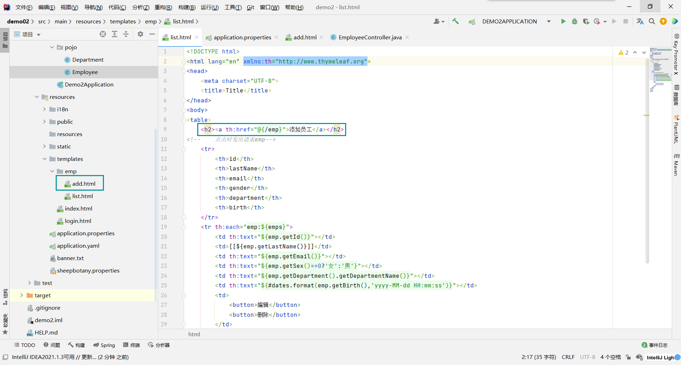The image size is (681, 365).
Task: Open the Structure panel on left edge
Action: 5,297
